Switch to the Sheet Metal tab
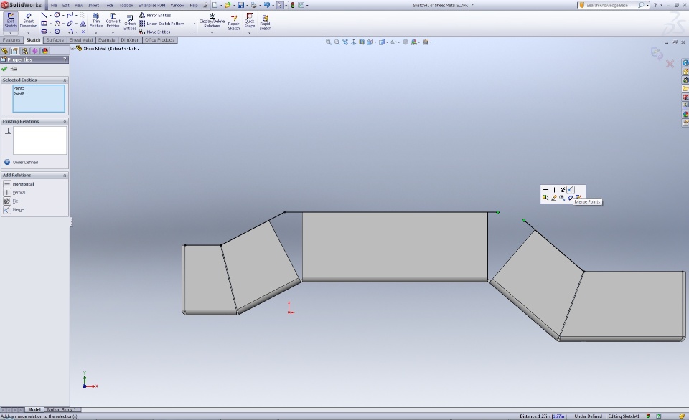 (81, 40)
